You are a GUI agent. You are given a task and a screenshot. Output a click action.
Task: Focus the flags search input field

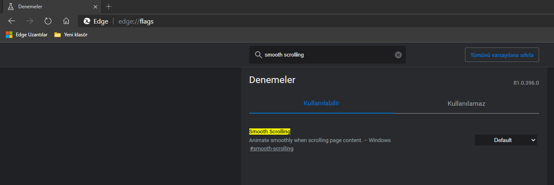(x=327, y=55)
